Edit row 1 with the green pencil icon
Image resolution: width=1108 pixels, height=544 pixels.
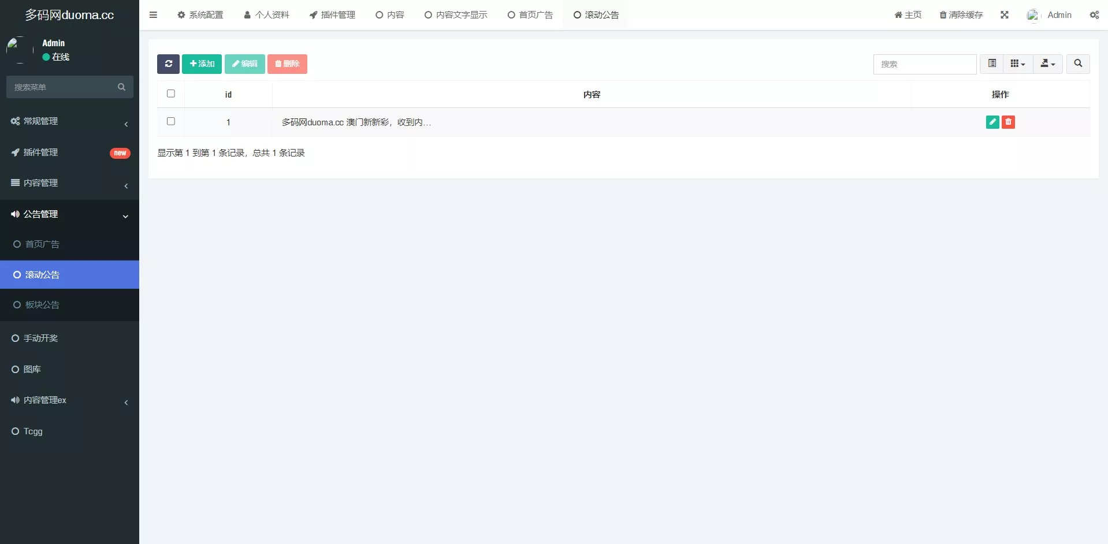pos(992,122)
